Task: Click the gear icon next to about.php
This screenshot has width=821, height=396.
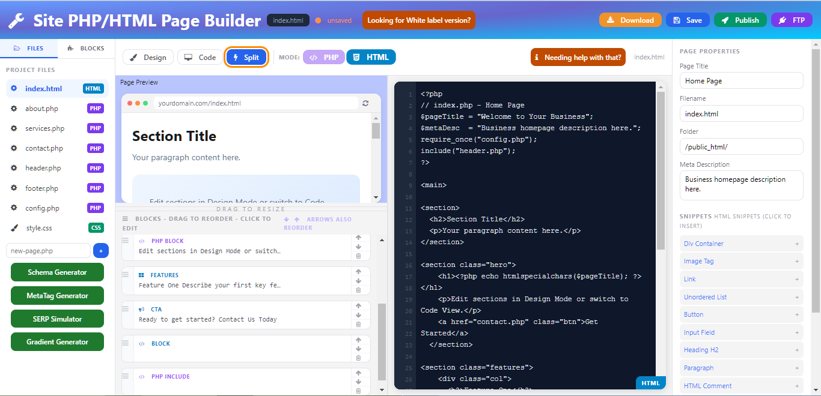Action: 14,109
